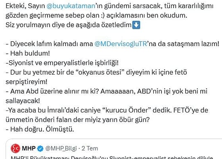This screenshot has height=159, width=222.
Task: Open the @buyukataman profile mention
Action: pos(71,6)
